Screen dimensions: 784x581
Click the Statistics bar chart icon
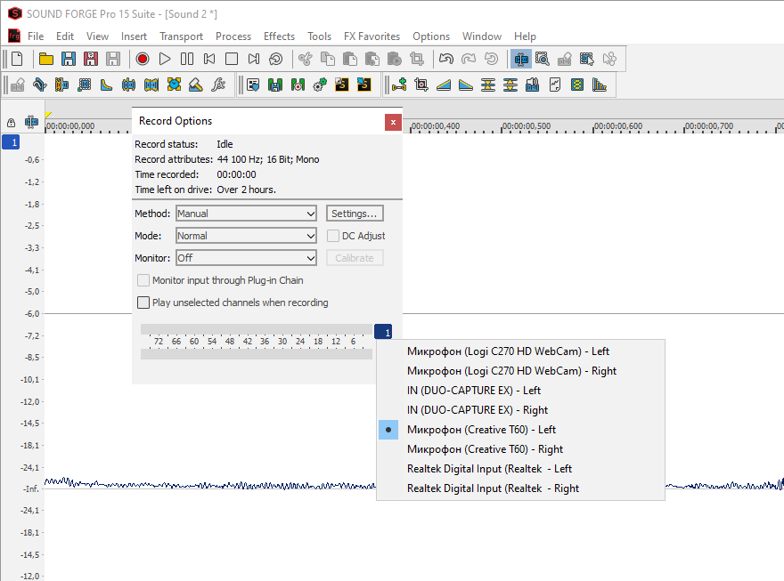click(x=599, y=85)
